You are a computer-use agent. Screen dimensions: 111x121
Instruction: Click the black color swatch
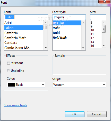11,85
